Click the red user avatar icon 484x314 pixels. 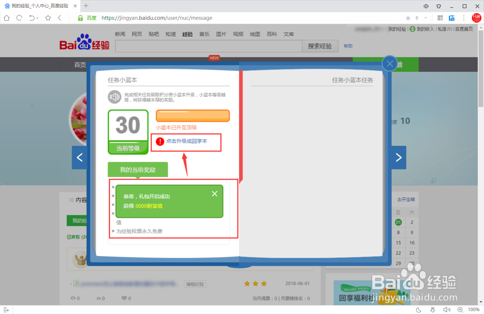(x=477, y=18)
